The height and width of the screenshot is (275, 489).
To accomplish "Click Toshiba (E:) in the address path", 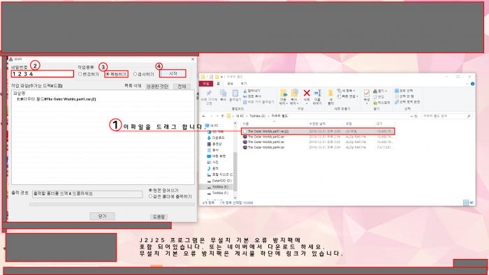I will [x=257, y=116].
